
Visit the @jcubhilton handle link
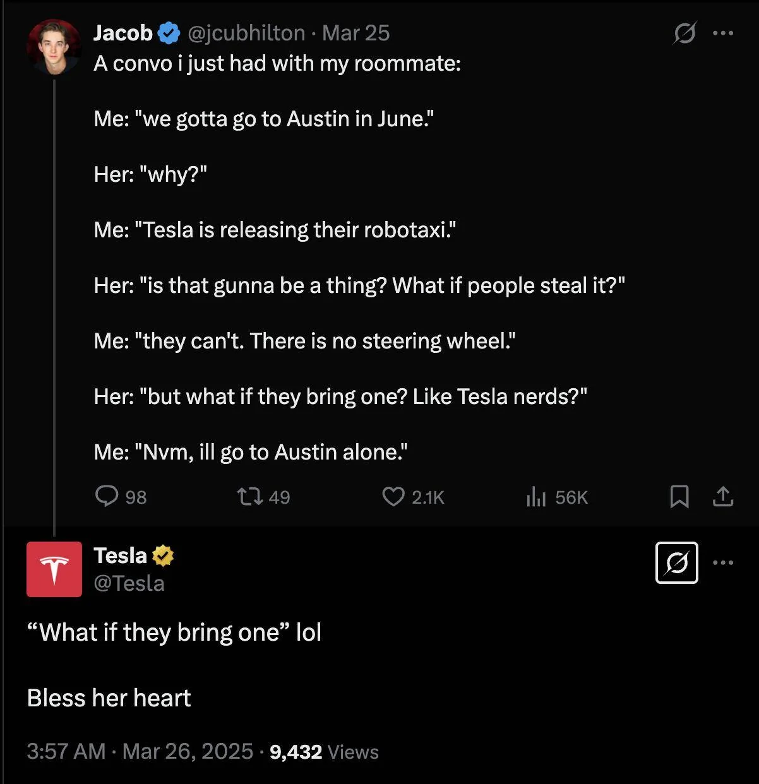click(246, 33)
